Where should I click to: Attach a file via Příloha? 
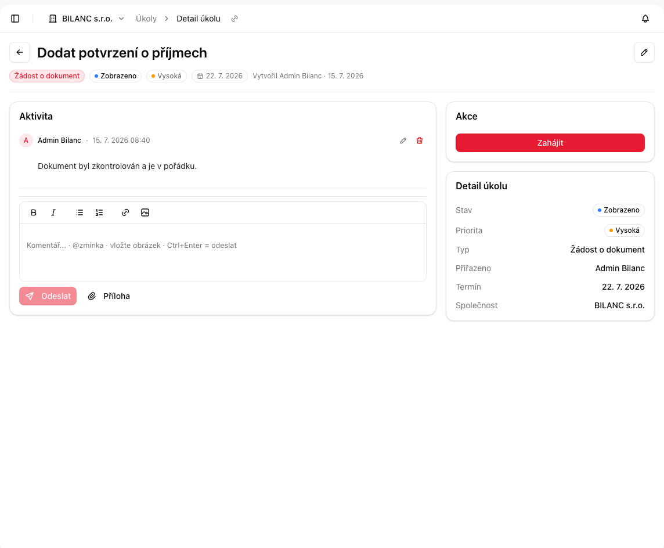coord(109,296)
